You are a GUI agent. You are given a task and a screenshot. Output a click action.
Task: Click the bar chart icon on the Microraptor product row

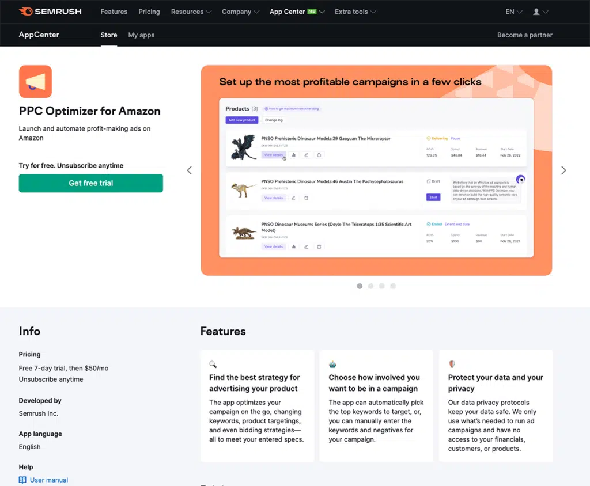coord(293,155)
